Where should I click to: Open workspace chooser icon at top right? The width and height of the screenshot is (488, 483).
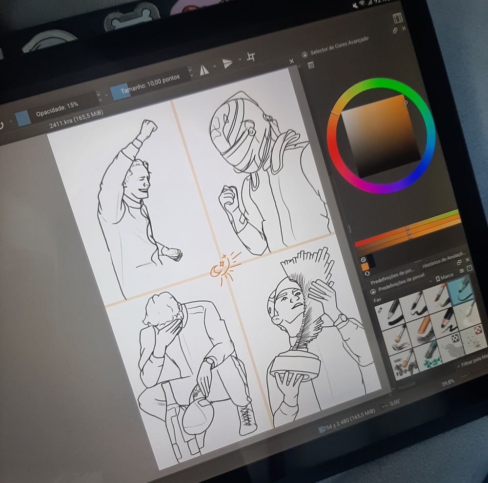(398, 19)
